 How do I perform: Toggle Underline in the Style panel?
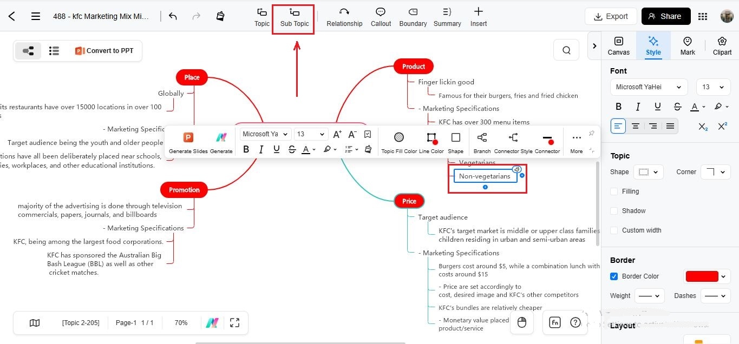[x=657, y=107]
